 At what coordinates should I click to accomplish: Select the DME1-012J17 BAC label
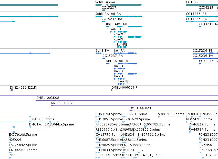[62, 103]
